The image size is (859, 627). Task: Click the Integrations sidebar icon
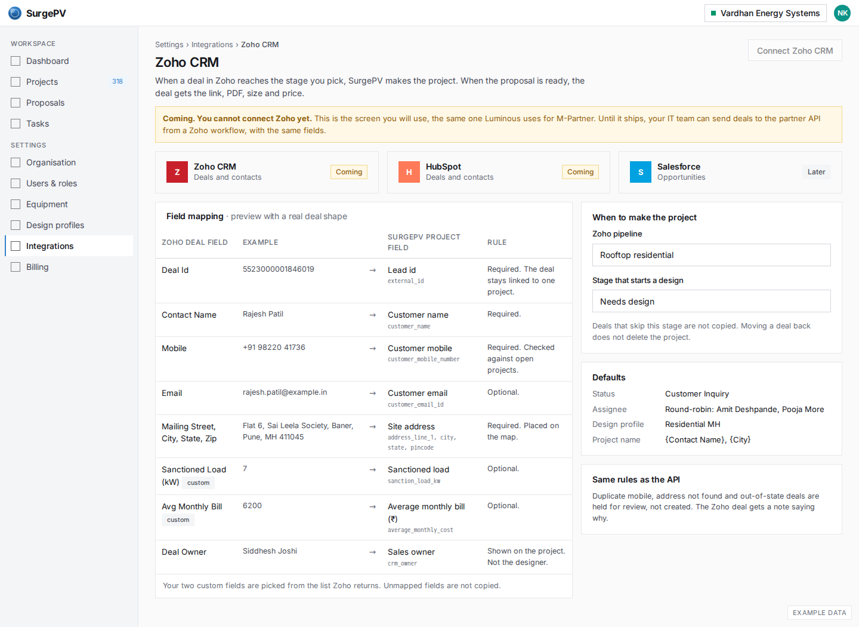16,246
